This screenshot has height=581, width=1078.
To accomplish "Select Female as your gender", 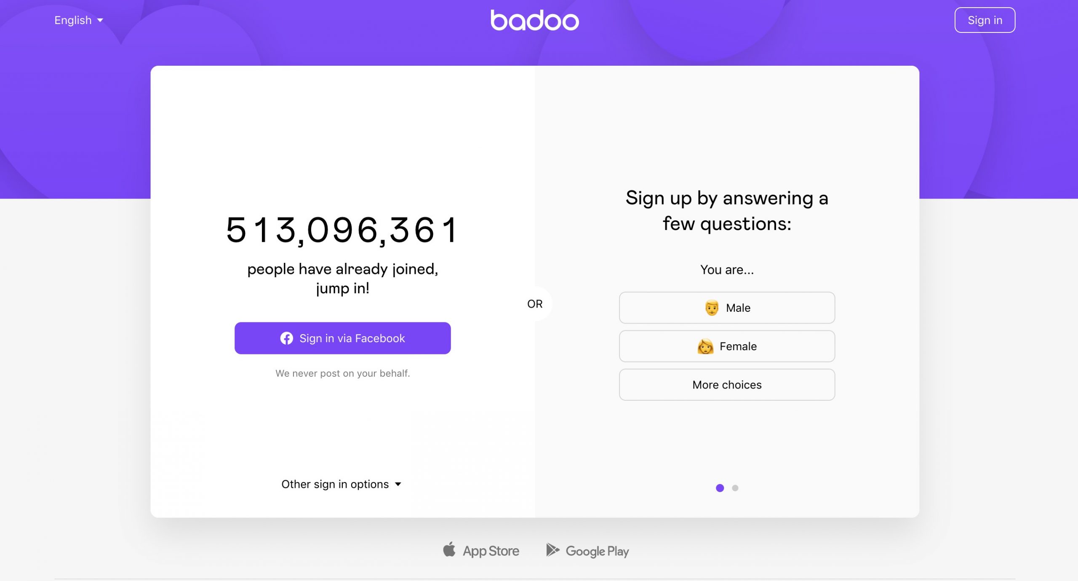I will [x=726, y=346].
